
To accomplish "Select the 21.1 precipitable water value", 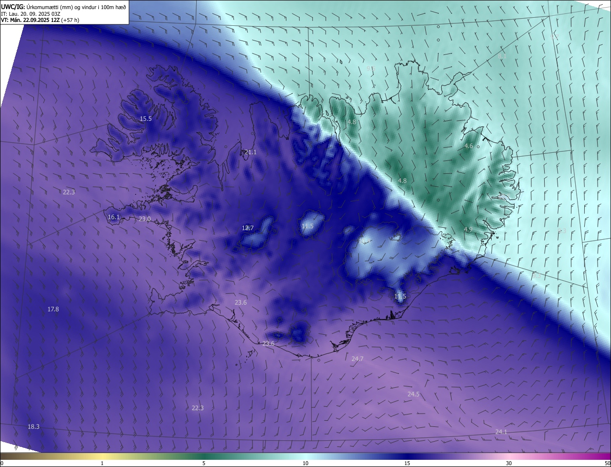I will tap(251, 152).
